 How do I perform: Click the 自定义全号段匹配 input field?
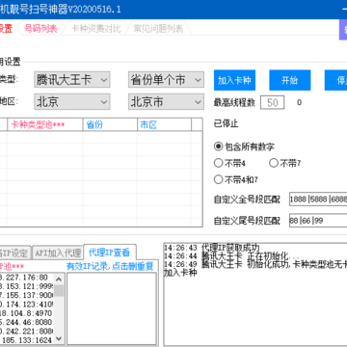318,200
